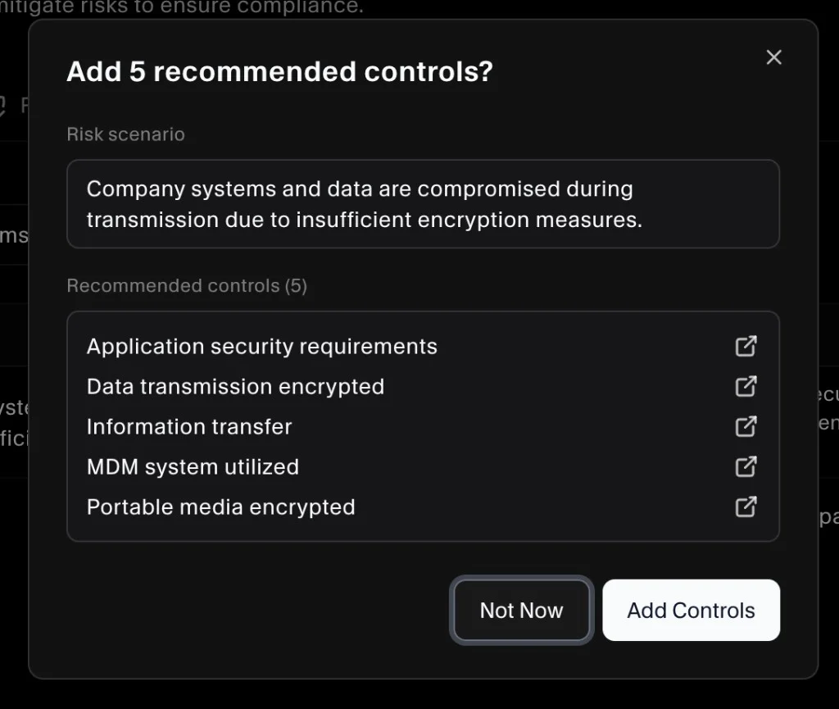Viewport: 839px width, 709px height.
Task: Click the Not Now button
Action: coord(521,610)
